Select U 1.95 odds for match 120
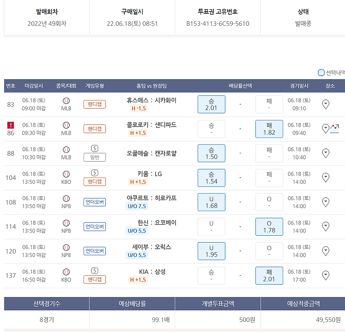Screen dimensions: 345x332 tap(211, 251)
